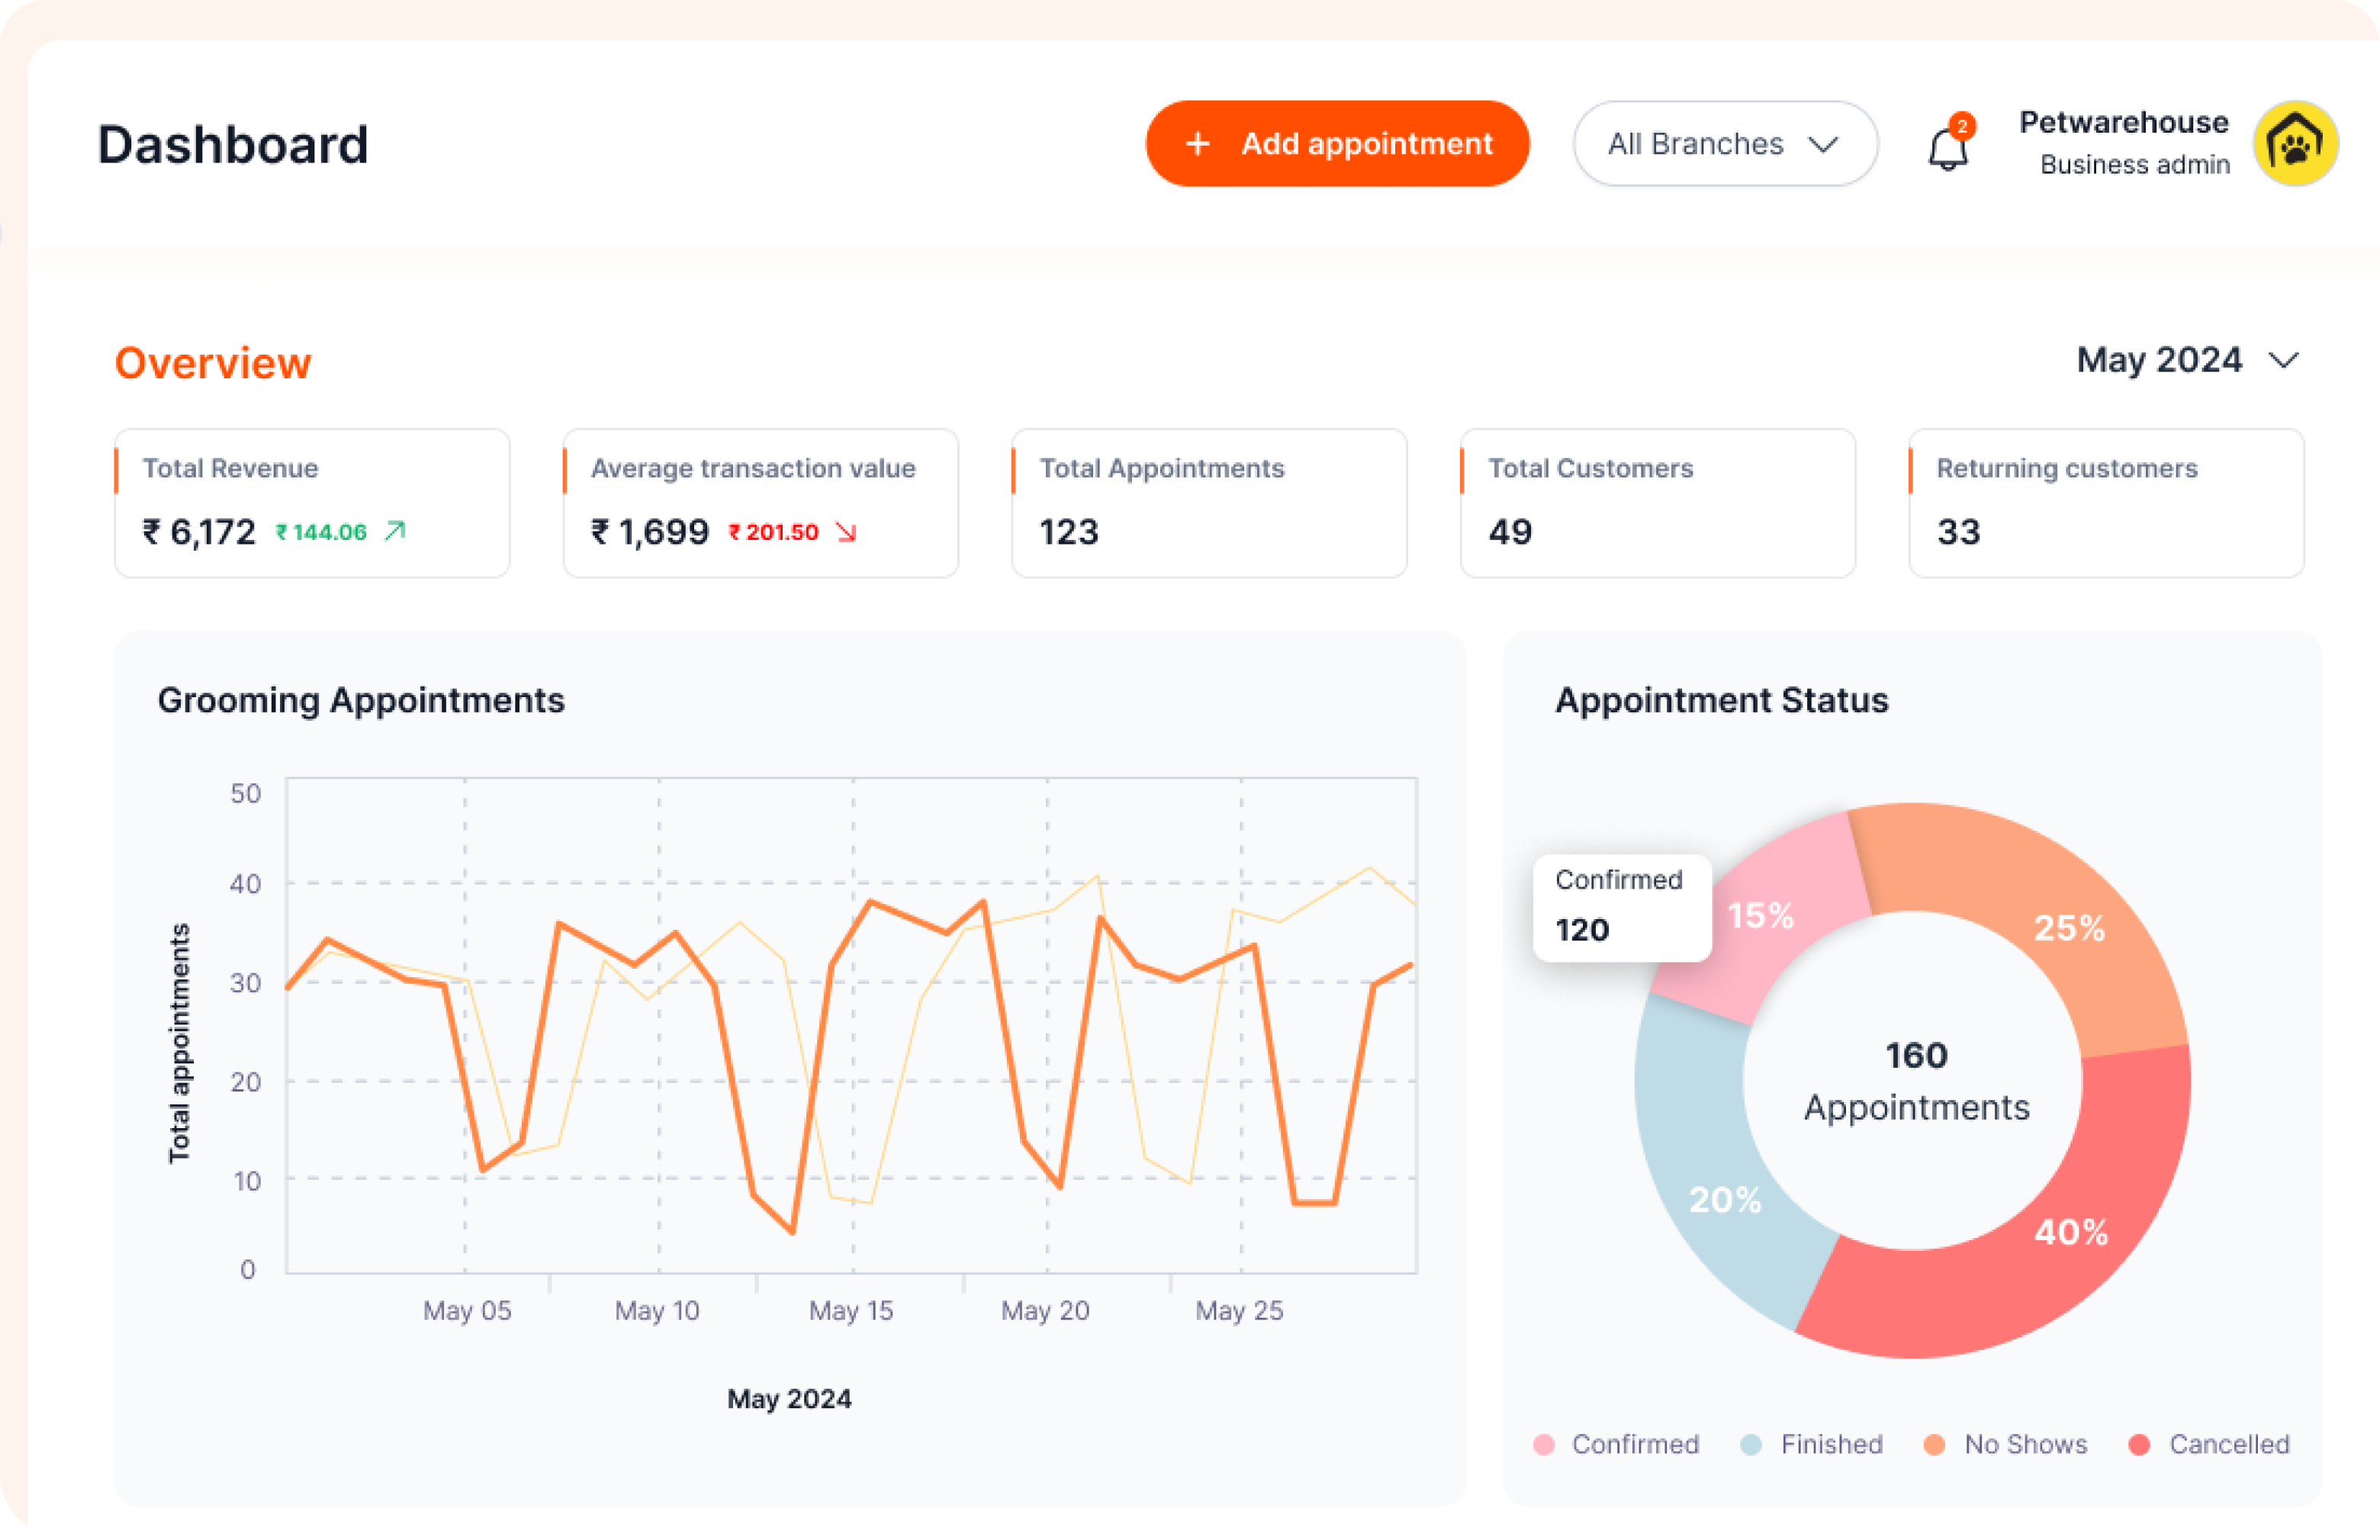The height and width of the screenshot is (1540, 2380).
Task: Click the Dashboard page title
Action: click(233, 144)
